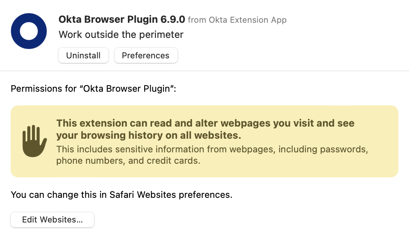
Task: Click the 'from Okta Extension App' text
Action: 237,20
